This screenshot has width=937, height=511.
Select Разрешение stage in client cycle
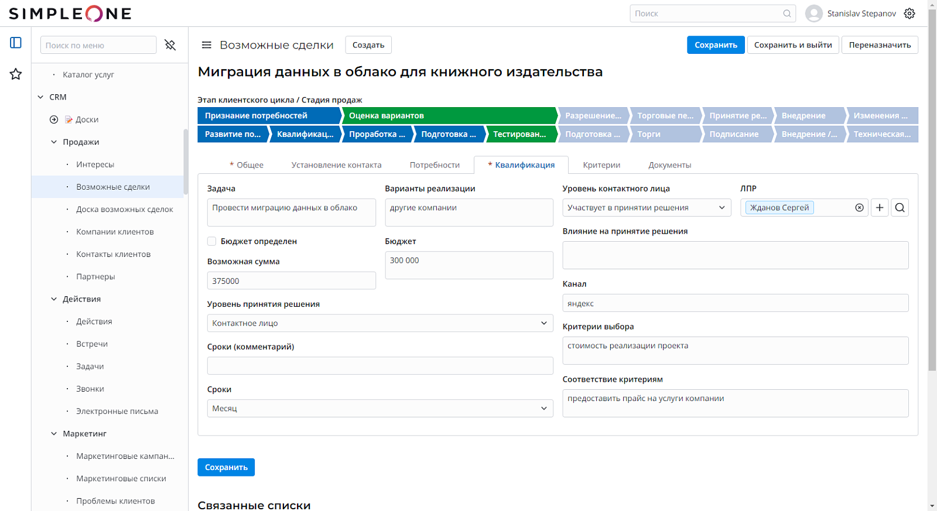pyautogui.click(x=593, y=116)
